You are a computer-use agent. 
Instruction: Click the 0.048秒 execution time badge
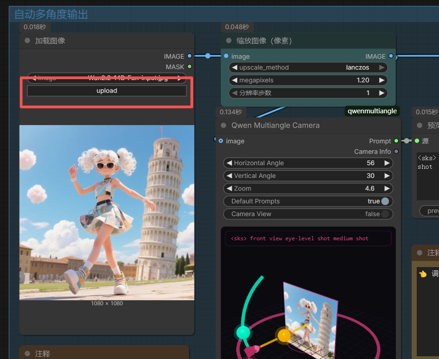(x=237, y=27)
